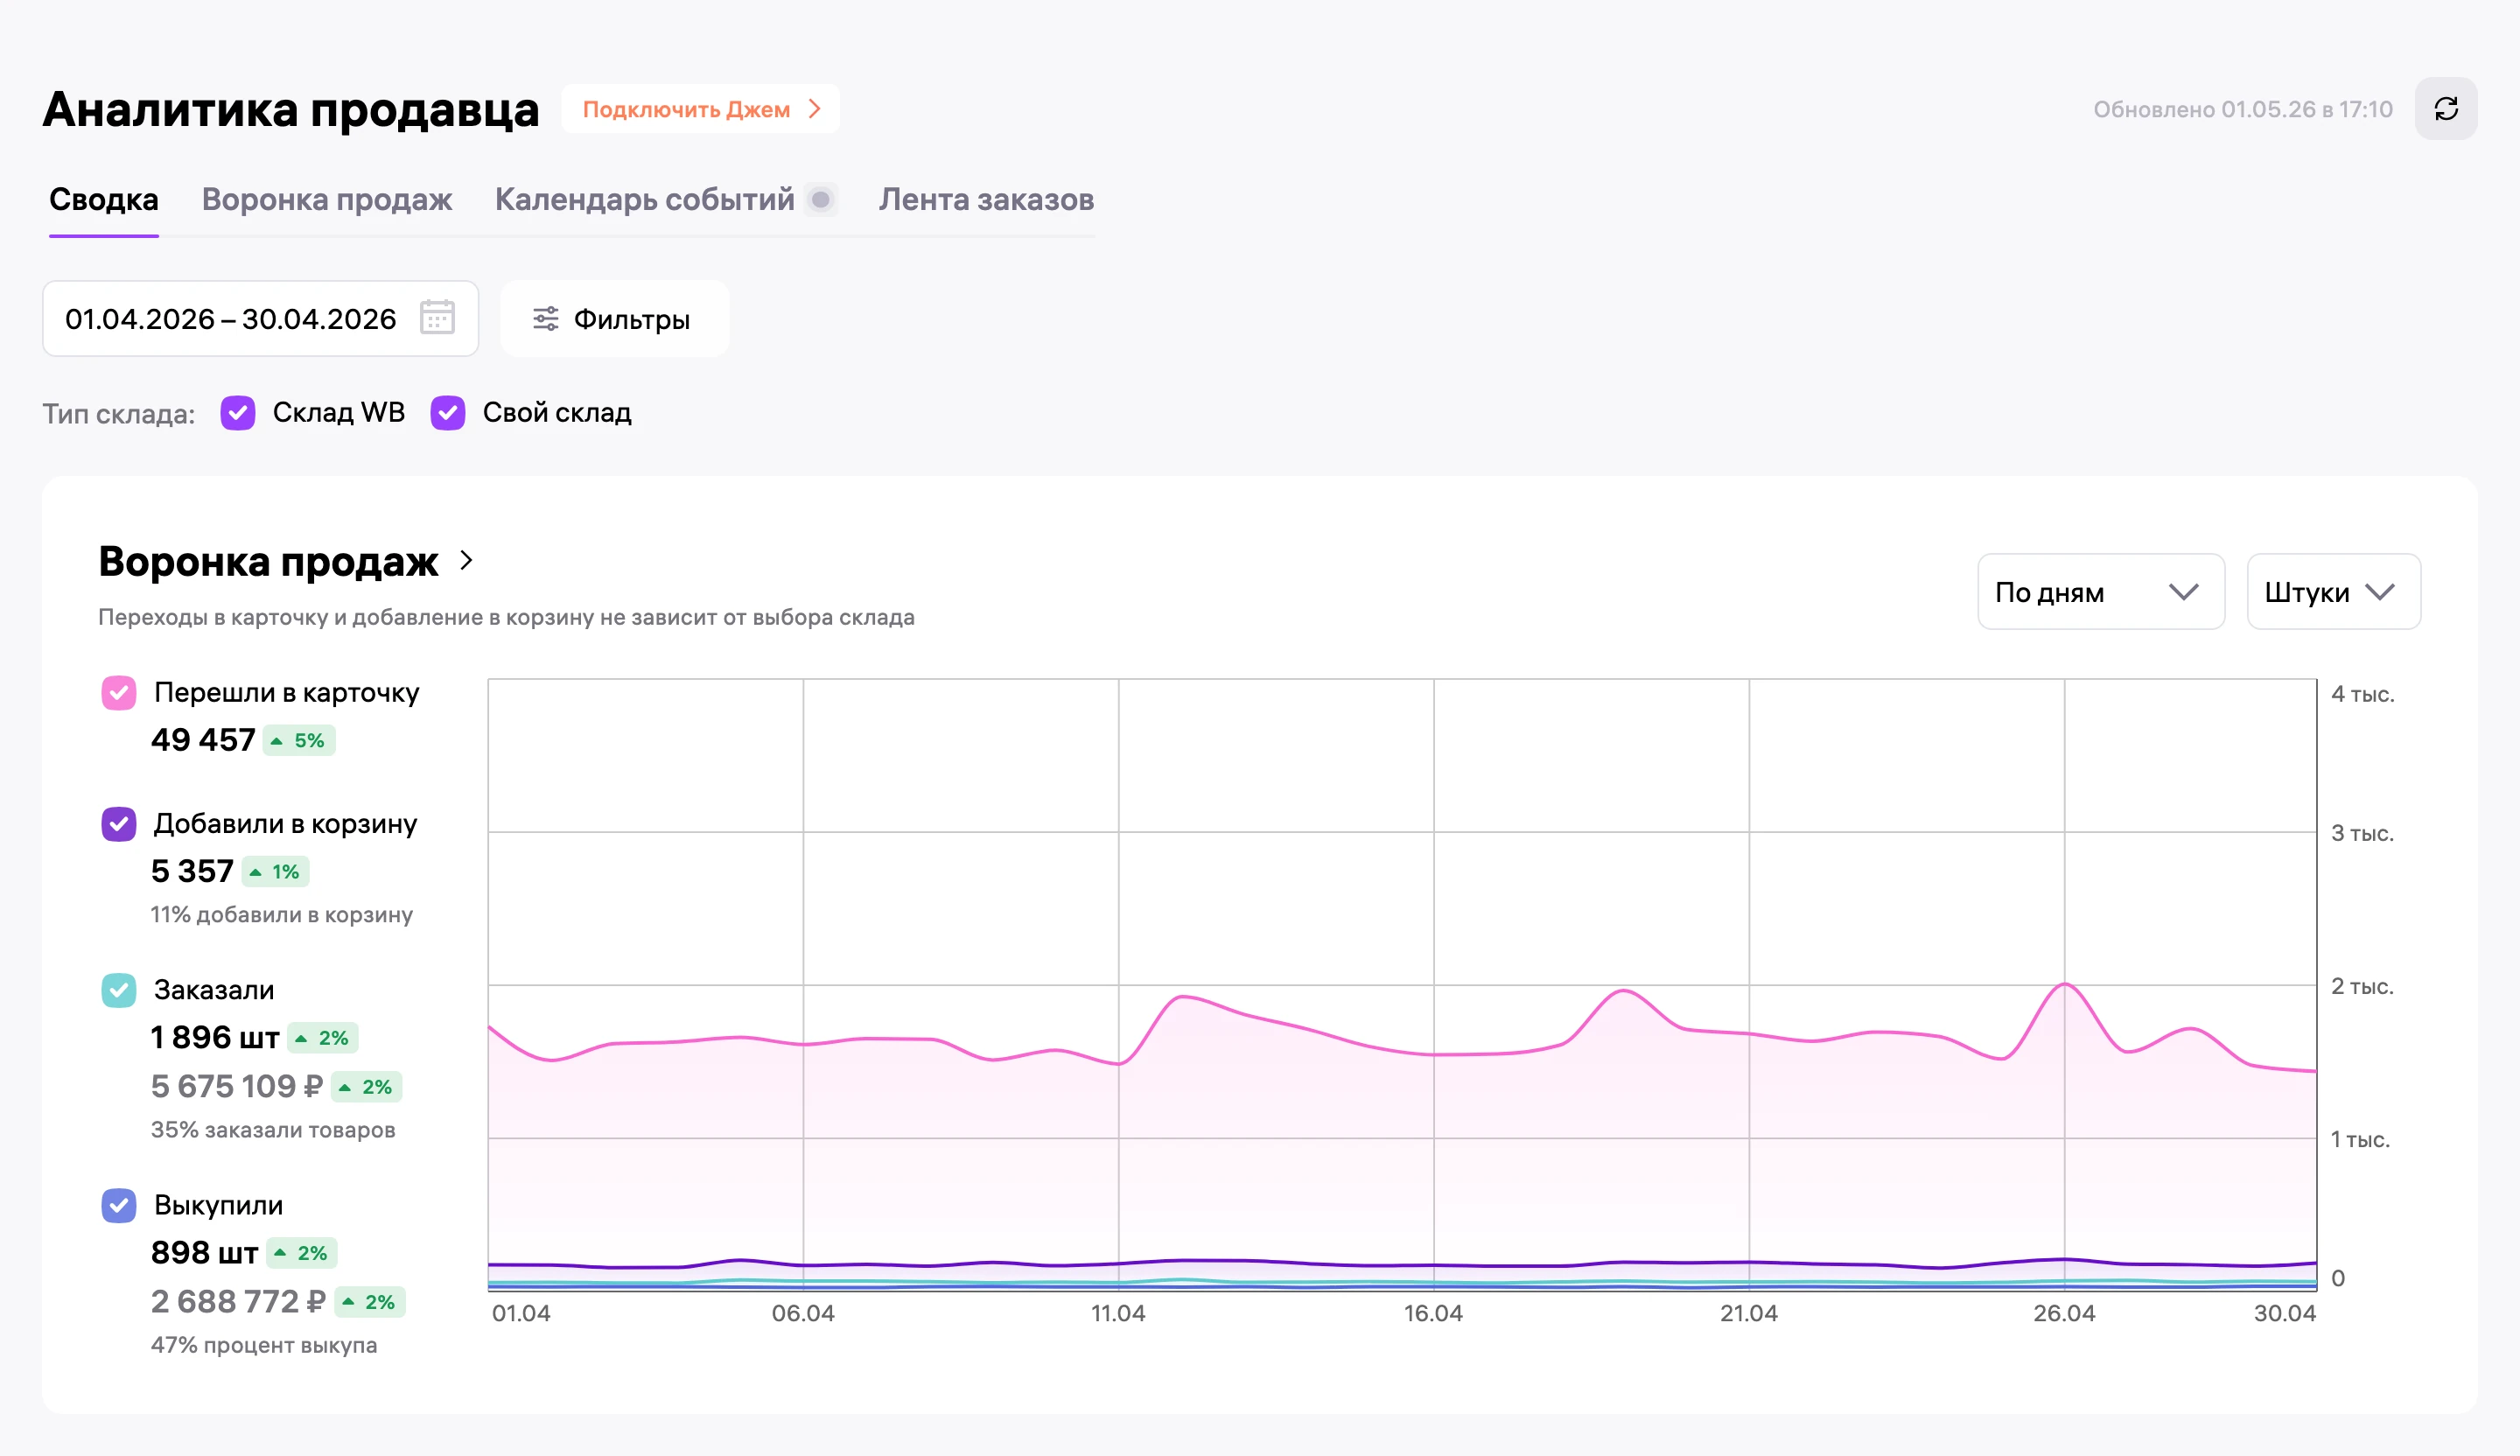
Task: Click the 11% добавили в корзину text
Action: pos(282,915)
